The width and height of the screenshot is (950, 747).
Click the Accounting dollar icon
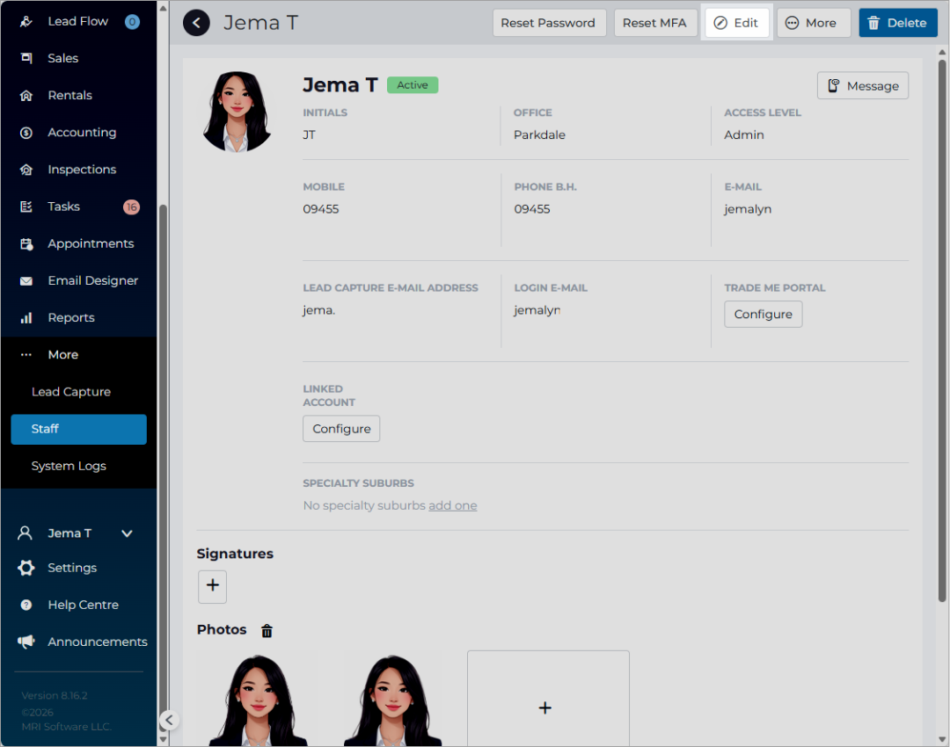(x=26, y=133)
